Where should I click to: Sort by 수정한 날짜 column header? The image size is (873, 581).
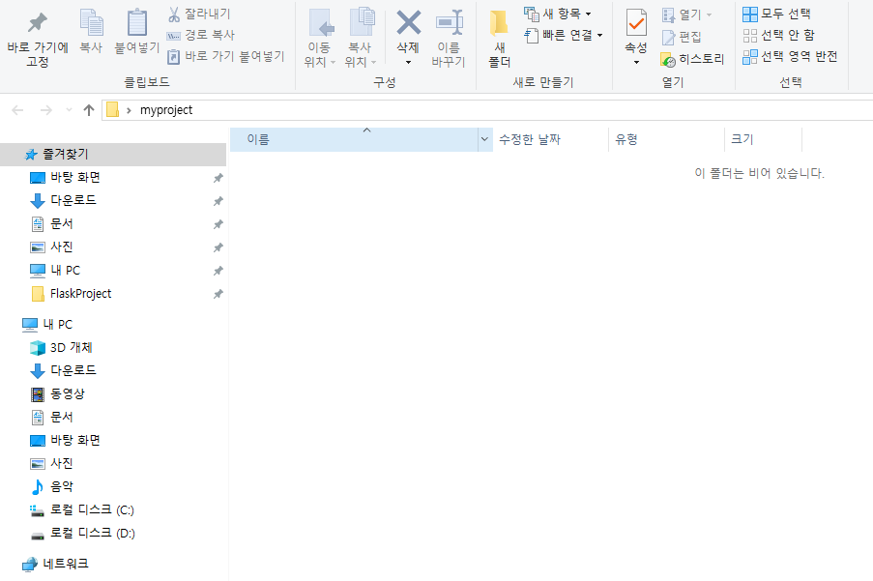coord(551,139)
